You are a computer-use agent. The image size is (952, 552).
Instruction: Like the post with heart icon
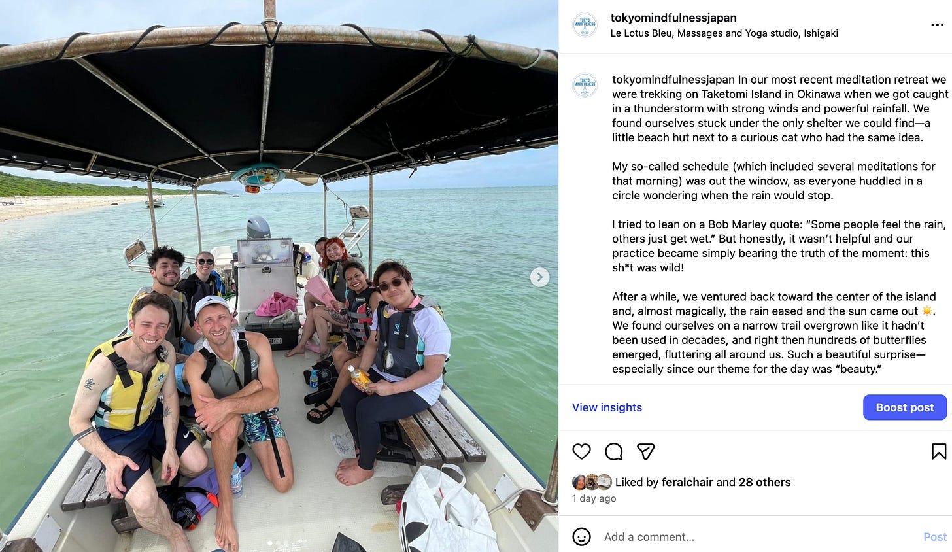coord(581,451)
